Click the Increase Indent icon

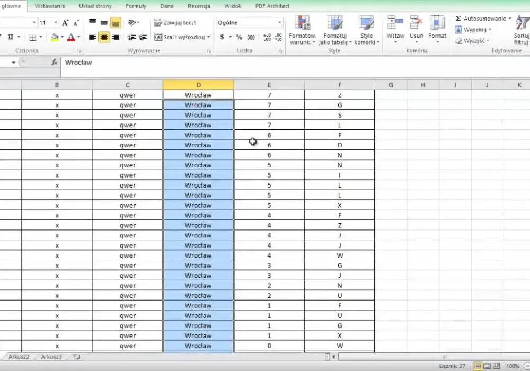click(143, 37)
